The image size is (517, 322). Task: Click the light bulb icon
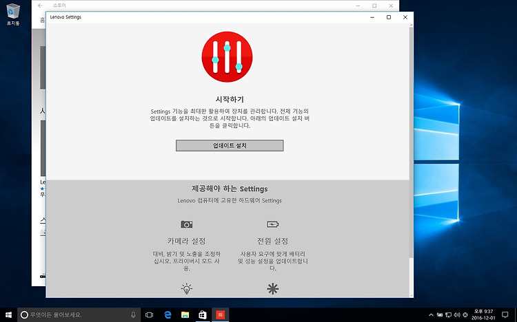(x=187, y=288)
